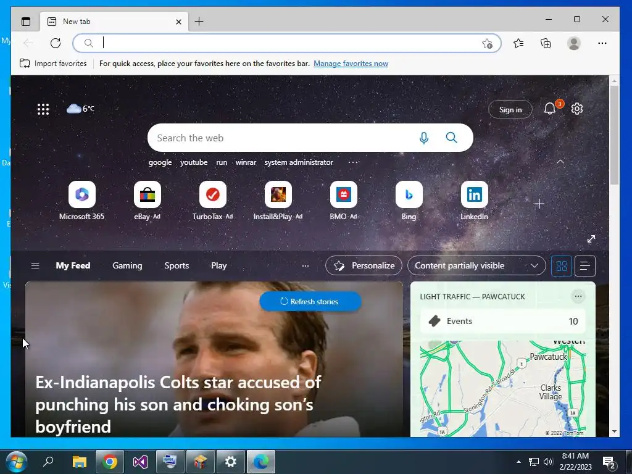The width and height of the screenshot is (632, 474).
Task: Click the google recent search link
Action: [x=160, y=162]
